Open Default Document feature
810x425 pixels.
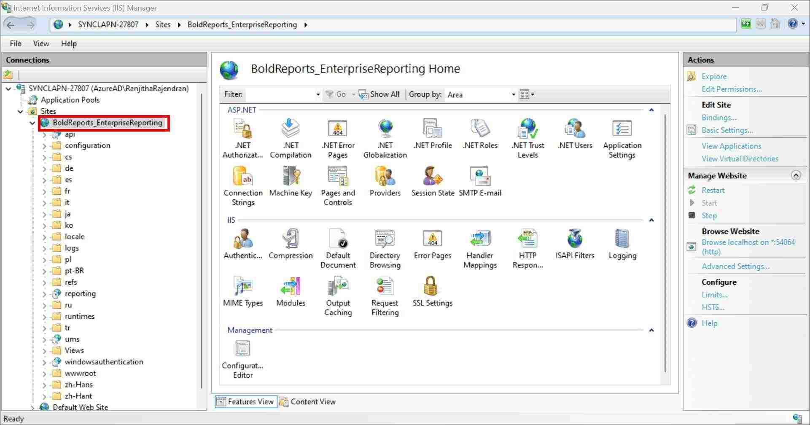(338, 248)
